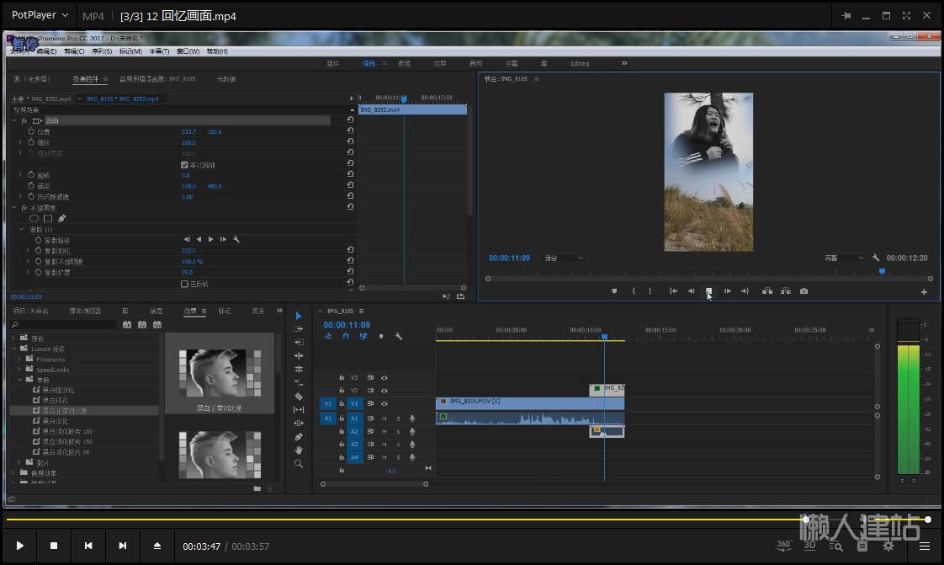944x565 pixels.
Task: Toggle position stopwatch animation
Action: [31, 131]
